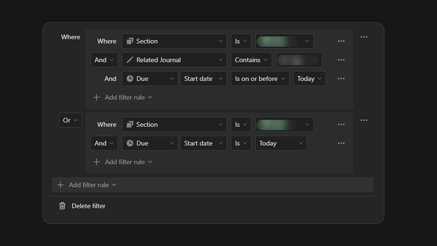Open options for the second filter group
Image resolution: width=437 pixels, height=246 pixels.
[363, 120]
